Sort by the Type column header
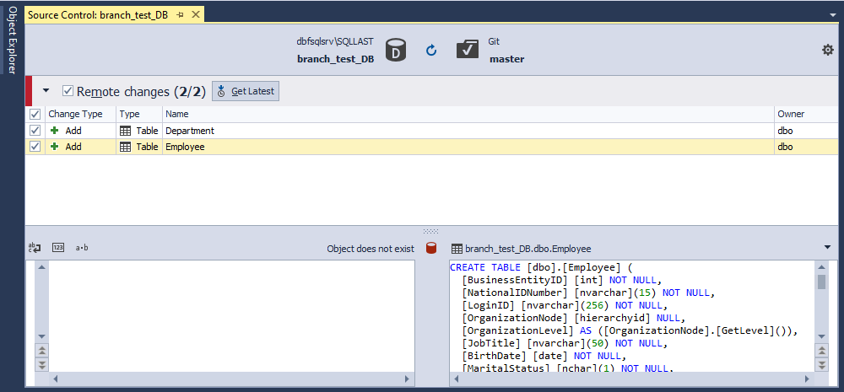Image resolution: width=844 pixels, height=392 pixels. coord(139,114)
